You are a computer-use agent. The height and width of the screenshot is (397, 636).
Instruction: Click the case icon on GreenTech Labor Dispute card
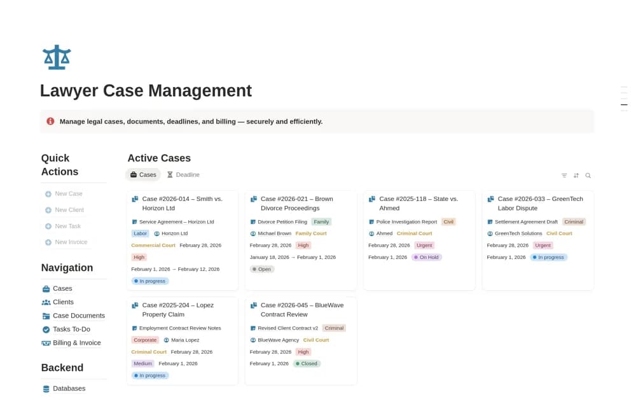(490, 199)
